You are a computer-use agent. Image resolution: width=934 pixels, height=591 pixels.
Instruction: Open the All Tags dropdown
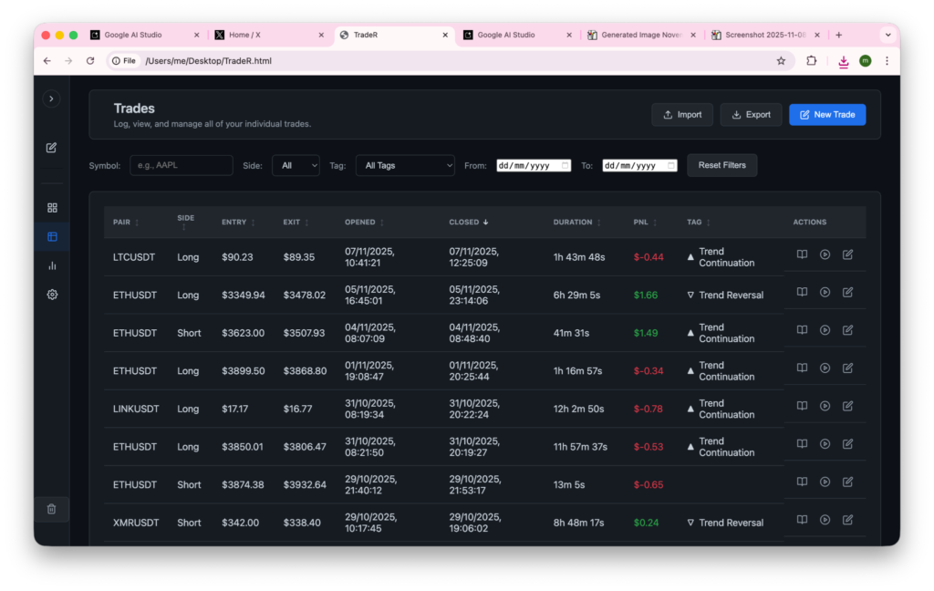(x=404, y=165)
